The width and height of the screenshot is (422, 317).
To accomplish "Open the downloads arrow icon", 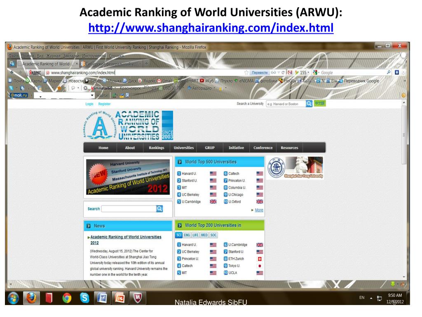I will click(x=397, y=72).
